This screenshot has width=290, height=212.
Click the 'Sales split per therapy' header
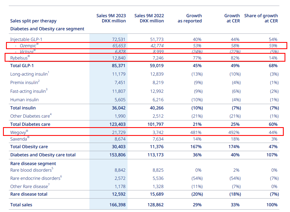point(33,21)
